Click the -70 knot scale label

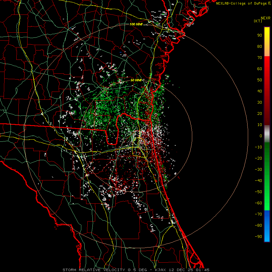click(258, 214)
